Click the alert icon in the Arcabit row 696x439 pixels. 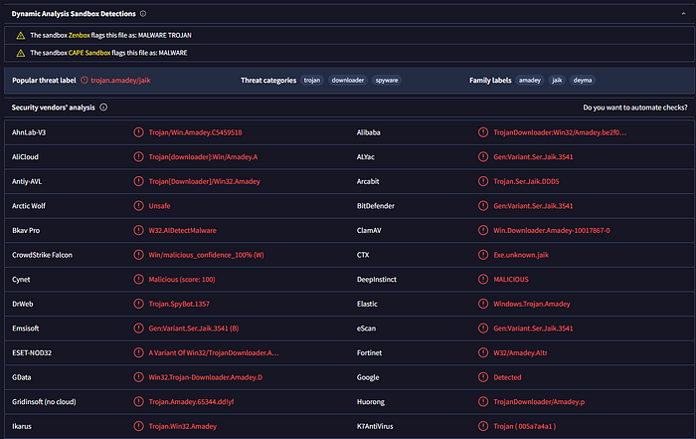483,181
